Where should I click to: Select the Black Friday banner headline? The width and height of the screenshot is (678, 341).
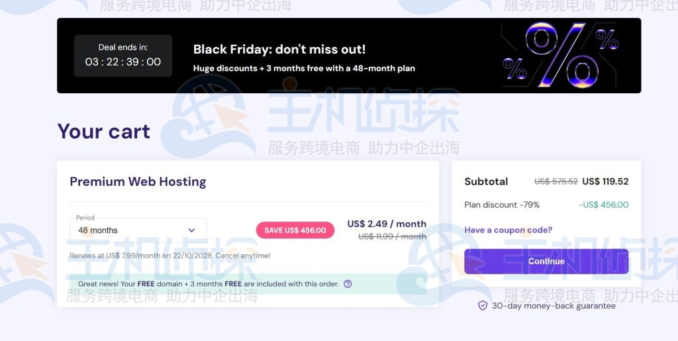tap(279, 50)
